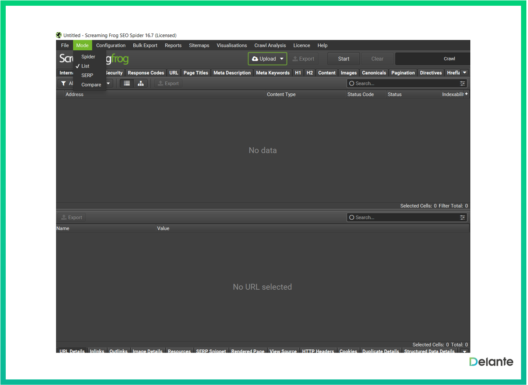528x385 pixels.
Task: Sort by Status Code column header
Action: click(366, 95)
